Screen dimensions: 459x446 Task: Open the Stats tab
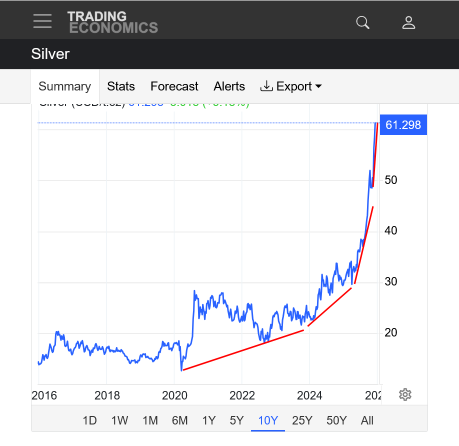tap(121, 86)
